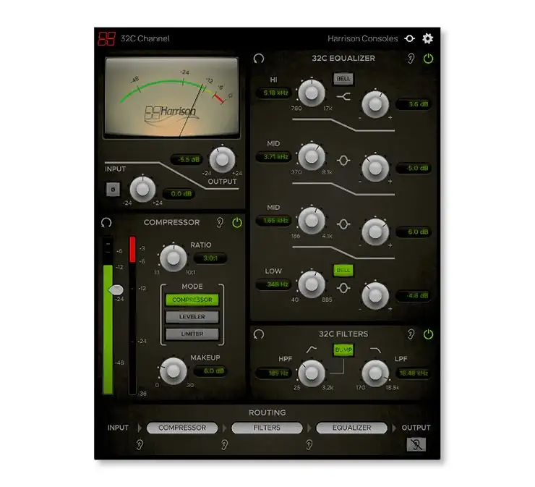Click the 5.18 kHz HI frequency field
The height and width of the screenshot is (487, 535).
tap(274, 93)
